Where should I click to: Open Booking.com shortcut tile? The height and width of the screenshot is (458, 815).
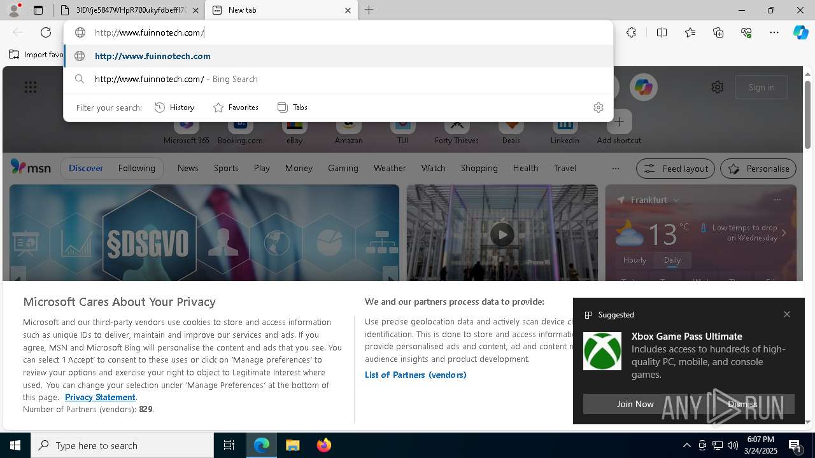[x=240, y=127]
